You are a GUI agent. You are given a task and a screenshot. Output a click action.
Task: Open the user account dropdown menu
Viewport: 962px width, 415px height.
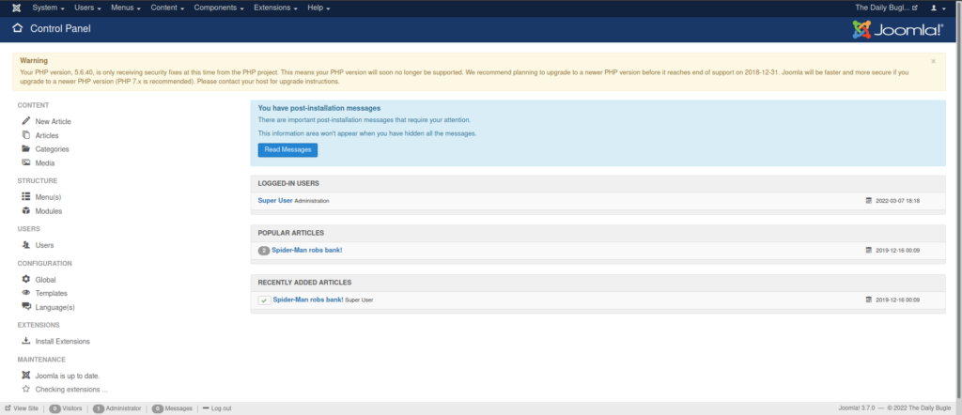coord(938,8)
